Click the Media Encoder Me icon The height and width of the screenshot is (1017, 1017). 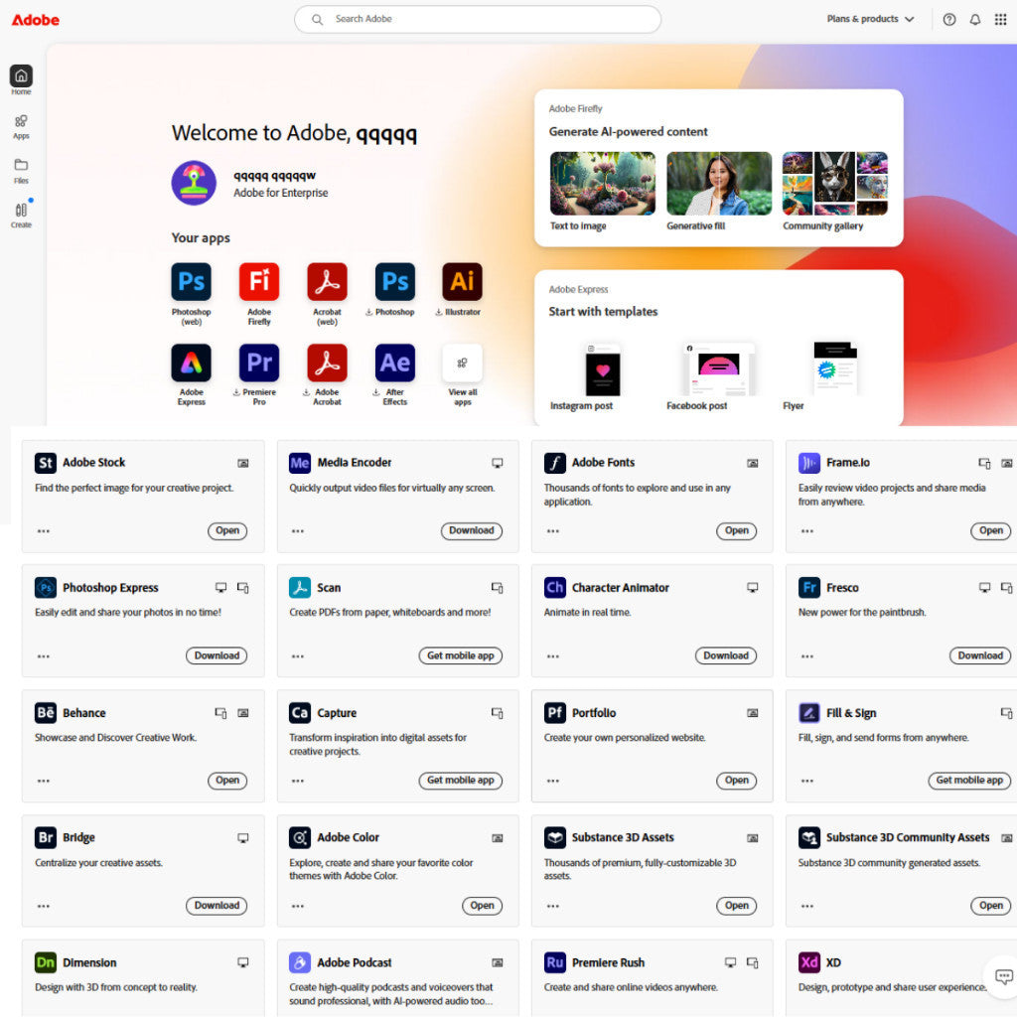(300, 463)
